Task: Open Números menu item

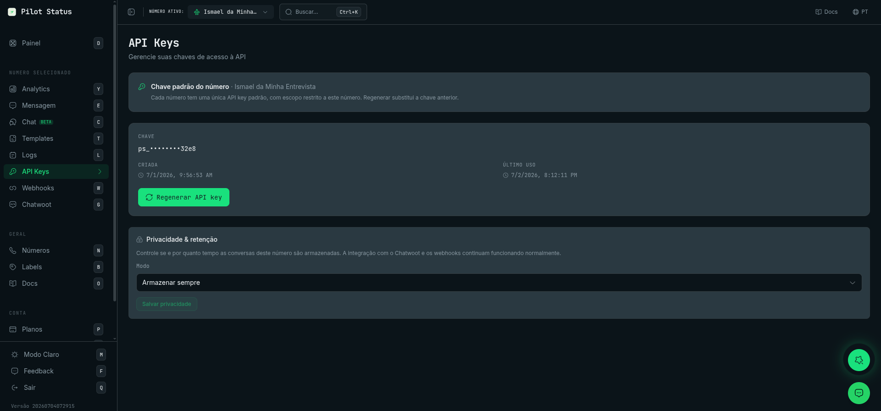Action: [56, 250]
